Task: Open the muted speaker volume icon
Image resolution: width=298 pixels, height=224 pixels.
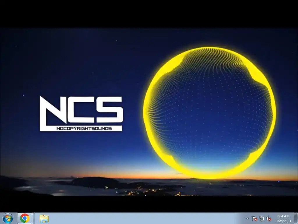Action: [x=269, y=218]
